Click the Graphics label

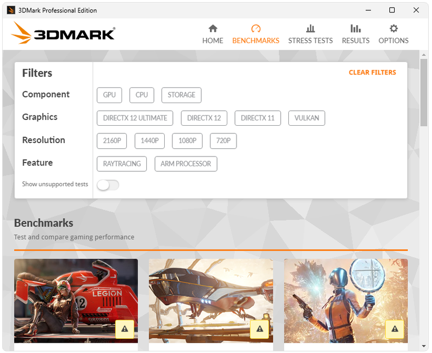(x=39, y=117)
